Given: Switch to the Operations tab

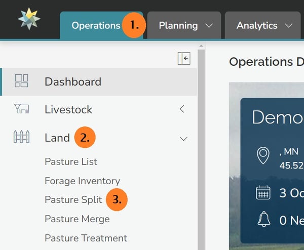Looking at the screenshot, I should 95,25.
